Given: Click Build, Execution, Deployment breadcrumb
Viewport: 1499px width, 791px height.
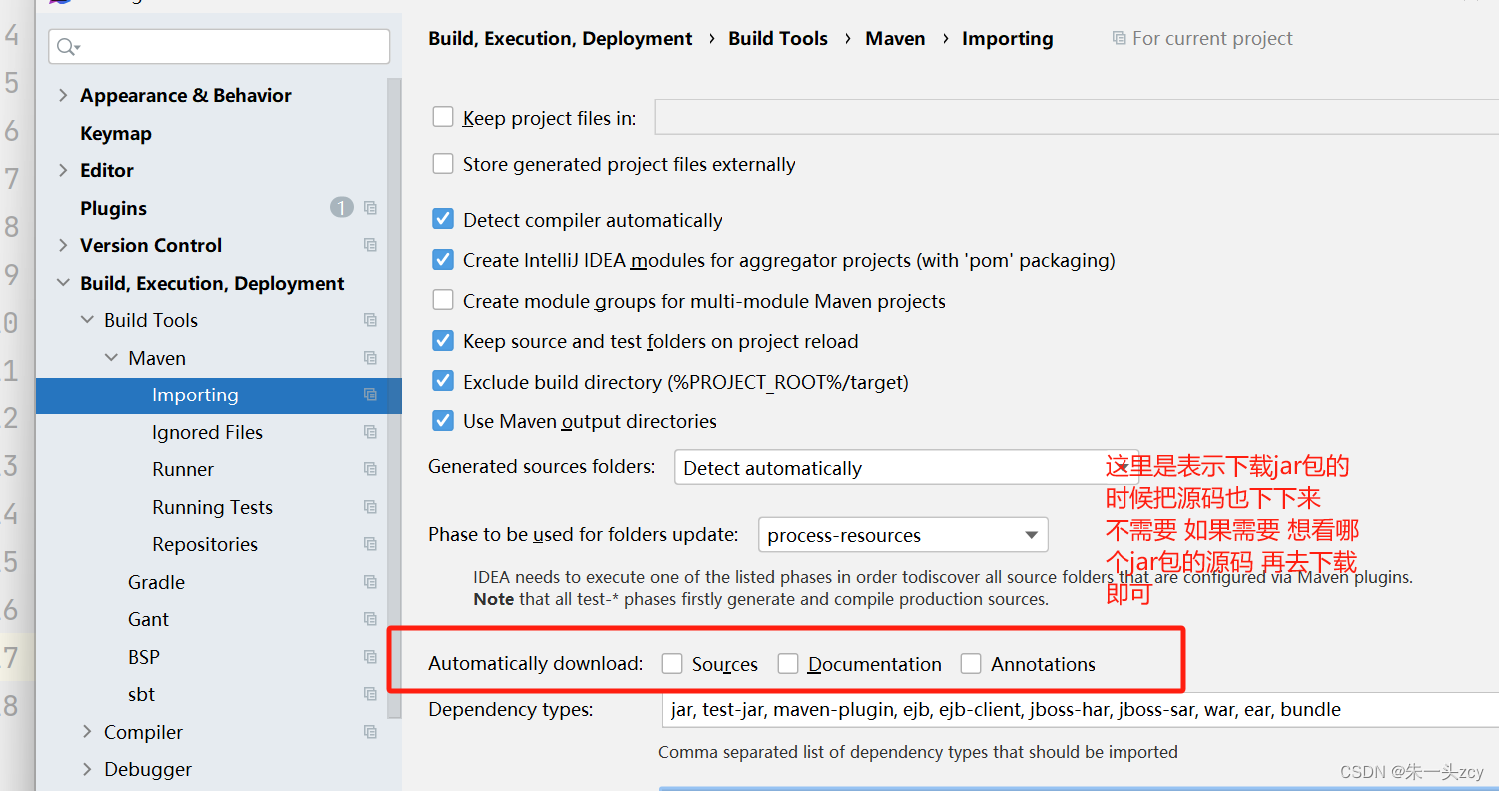Looking at the screenshot, I should click(x=560, y=38).
